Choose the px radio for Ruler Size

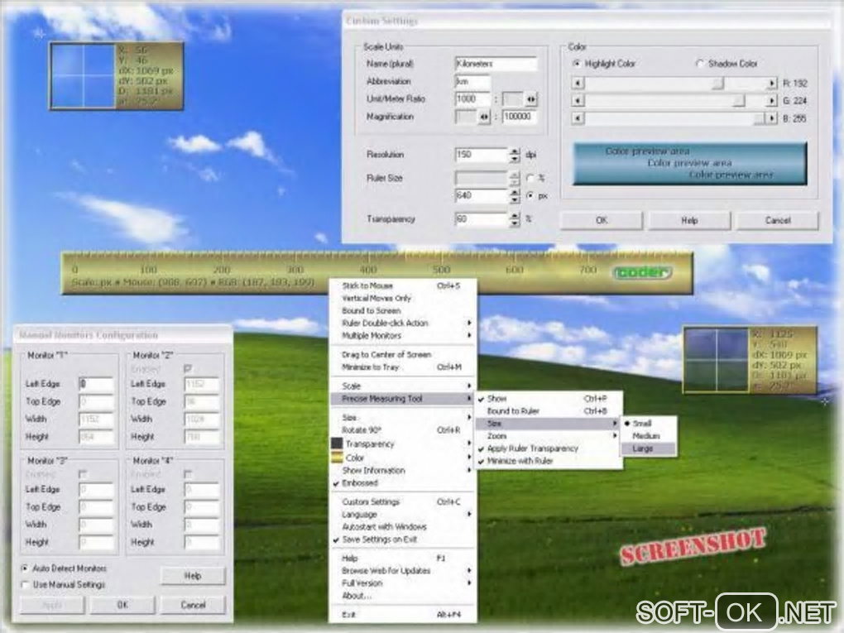click(530, 195)
